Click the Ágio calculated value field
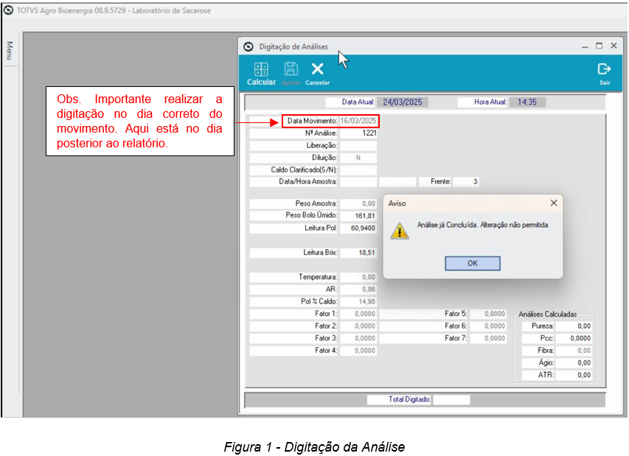The image size is (629, 456). pos(574,362)
